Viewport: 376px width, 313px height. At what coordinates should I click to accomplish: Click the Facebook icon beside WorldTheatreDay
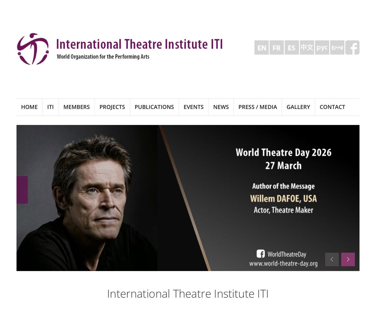pos(261,254)
